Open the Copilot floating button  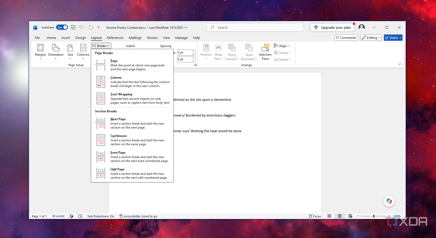[389, 201]
